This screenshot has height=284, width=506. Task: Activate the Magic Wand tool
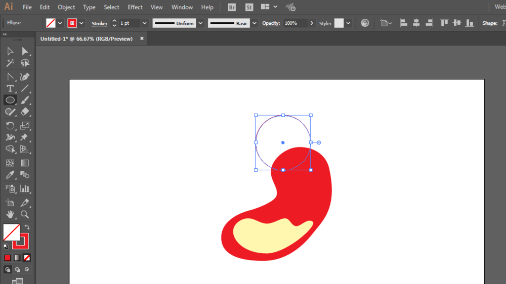point(10,63)
